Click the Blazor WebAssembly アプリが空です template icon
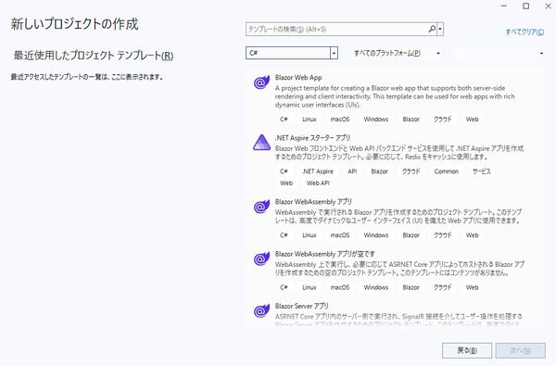 click(261, 259)
